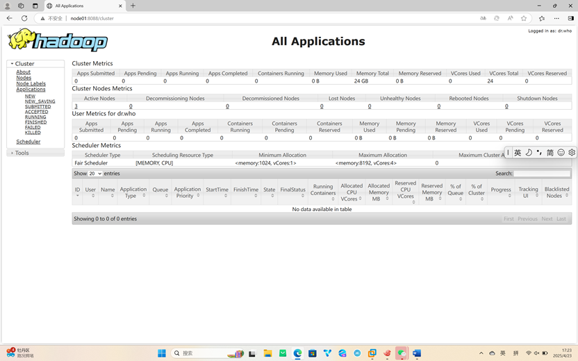Go back with the back arrow

[9, 18]
